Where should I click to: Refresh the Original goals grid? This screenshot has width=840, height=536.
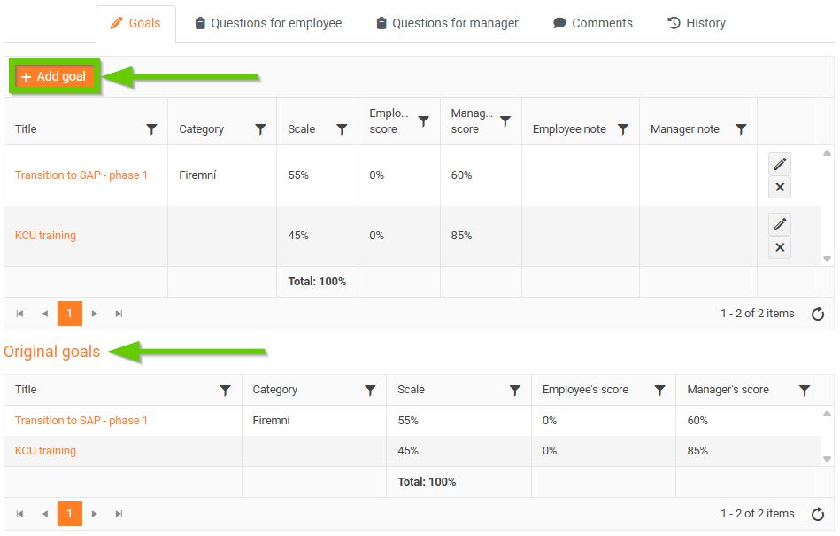[x=818, y=514]
